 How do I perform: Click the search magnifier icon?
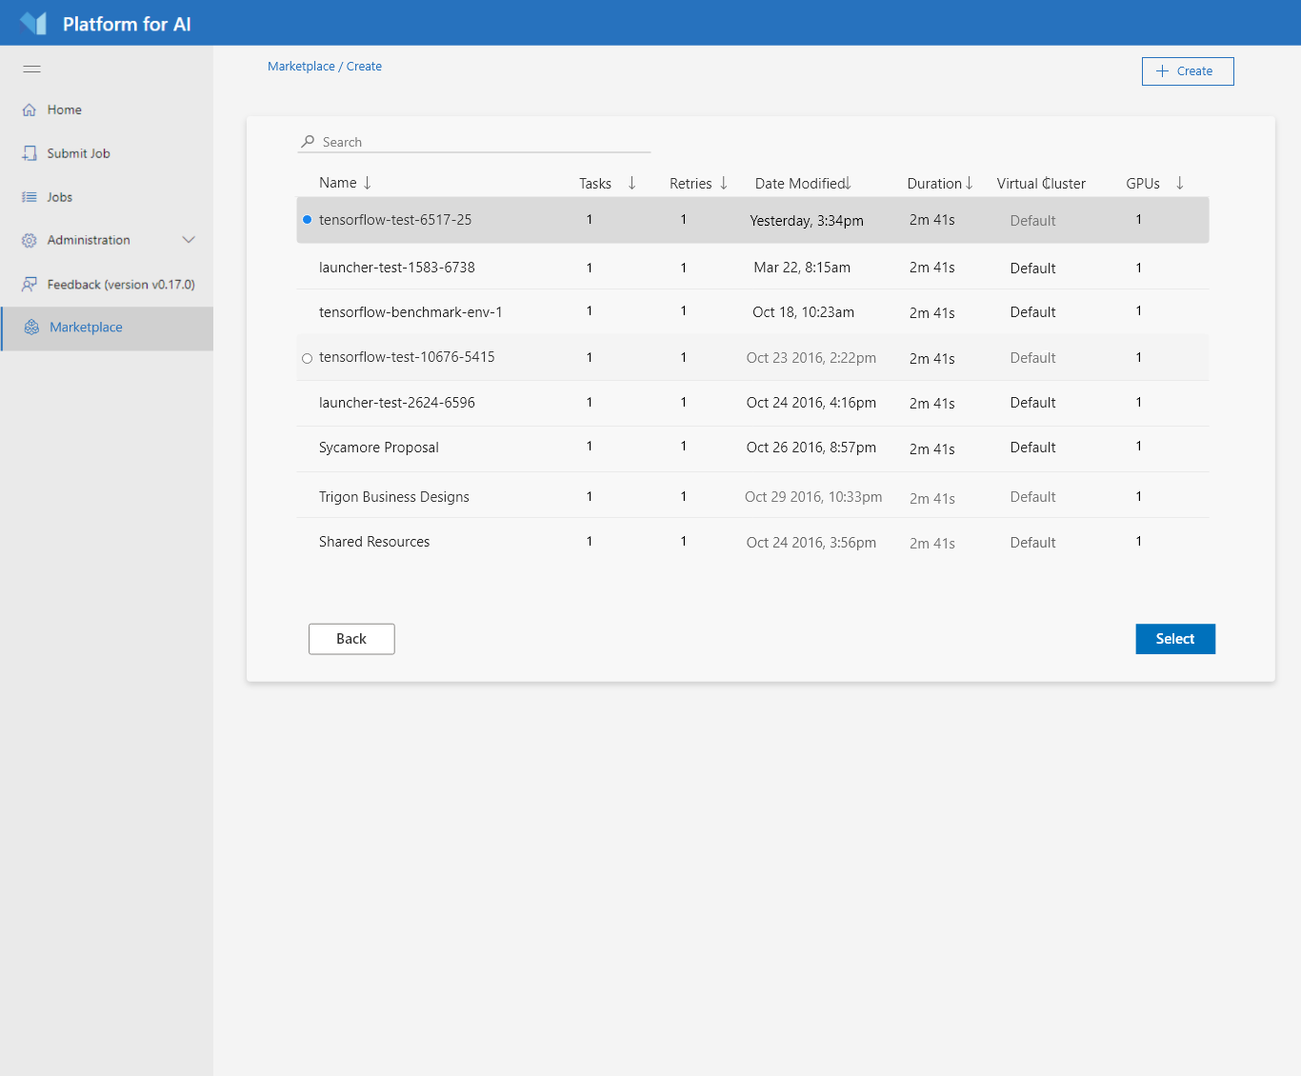click(308, 141)
